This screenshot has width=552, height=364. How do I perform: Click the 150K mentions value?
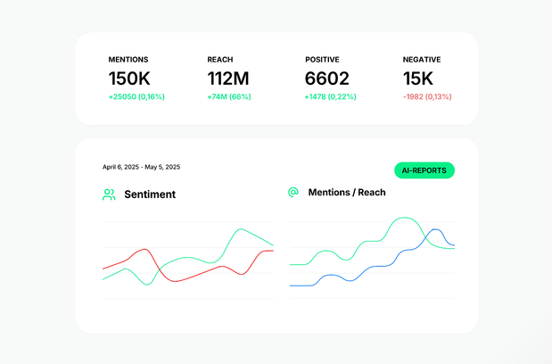(129, 79)
